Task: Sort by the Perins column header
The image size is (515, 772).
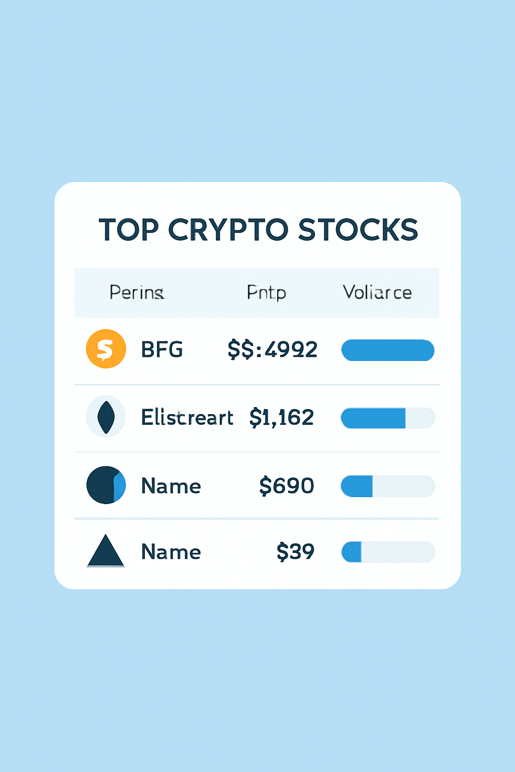Action: point(137,293)
